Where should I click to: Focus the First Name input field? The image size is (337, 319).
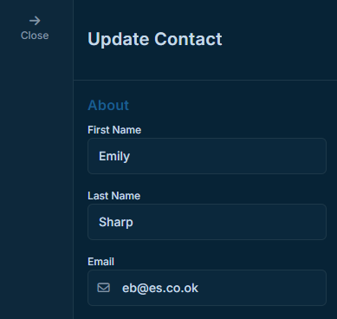pyautogui.click(x=207, y=156)
